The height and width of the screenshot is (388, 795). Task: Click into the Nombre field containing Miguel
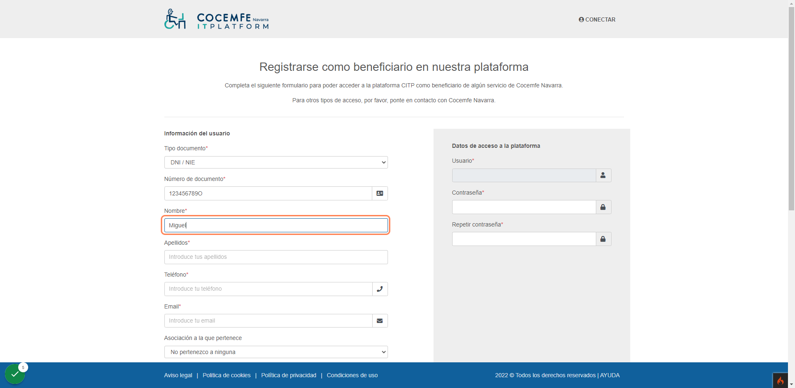(x=276, y=225)
